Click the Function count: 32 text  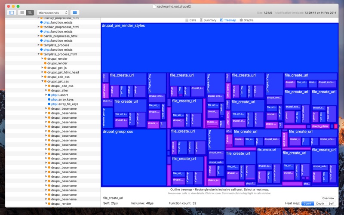[182, 203]
